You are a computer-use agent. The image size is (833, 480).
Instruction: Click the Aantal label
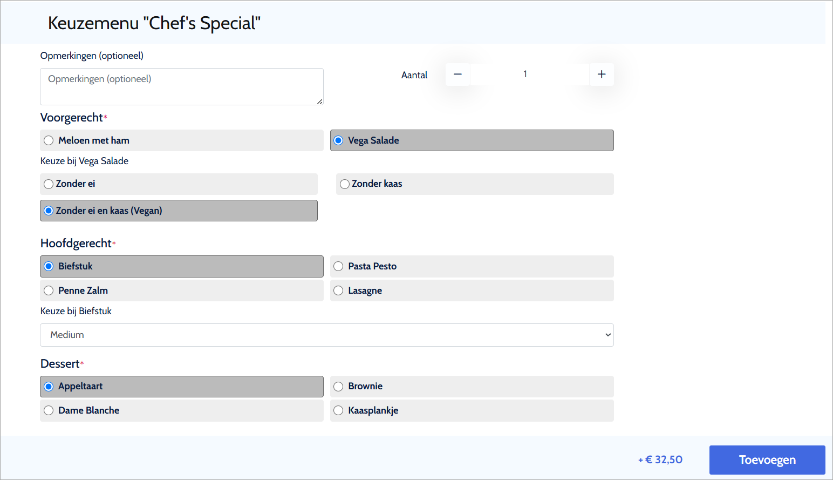(x=414, y=75)
